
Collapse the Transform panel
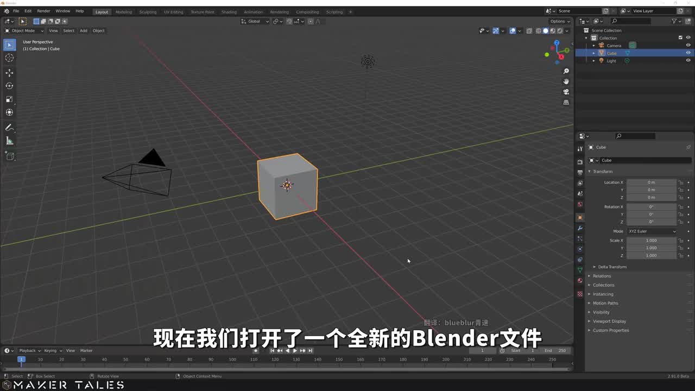click(x=602, y=172)
